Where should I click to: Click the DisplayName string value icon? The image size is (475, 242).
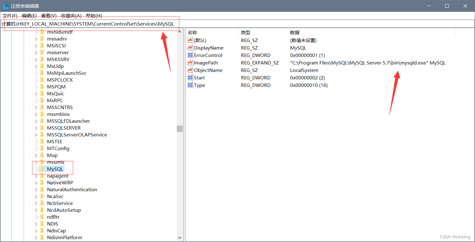coord(190,48)
